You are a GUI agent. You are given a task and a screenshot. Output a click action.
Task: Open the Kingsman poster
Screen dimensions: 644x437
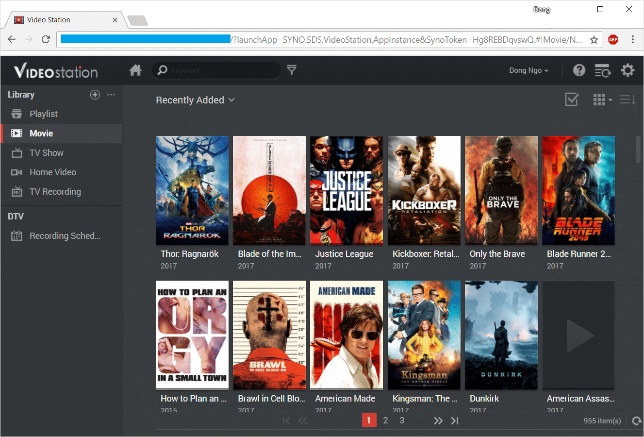coord(424,335)
